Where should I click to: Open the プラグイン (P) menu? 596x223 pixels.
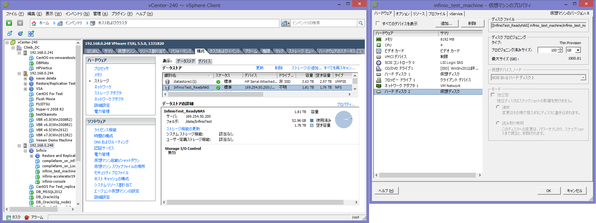pyautogui.click(x=122, y=14)
